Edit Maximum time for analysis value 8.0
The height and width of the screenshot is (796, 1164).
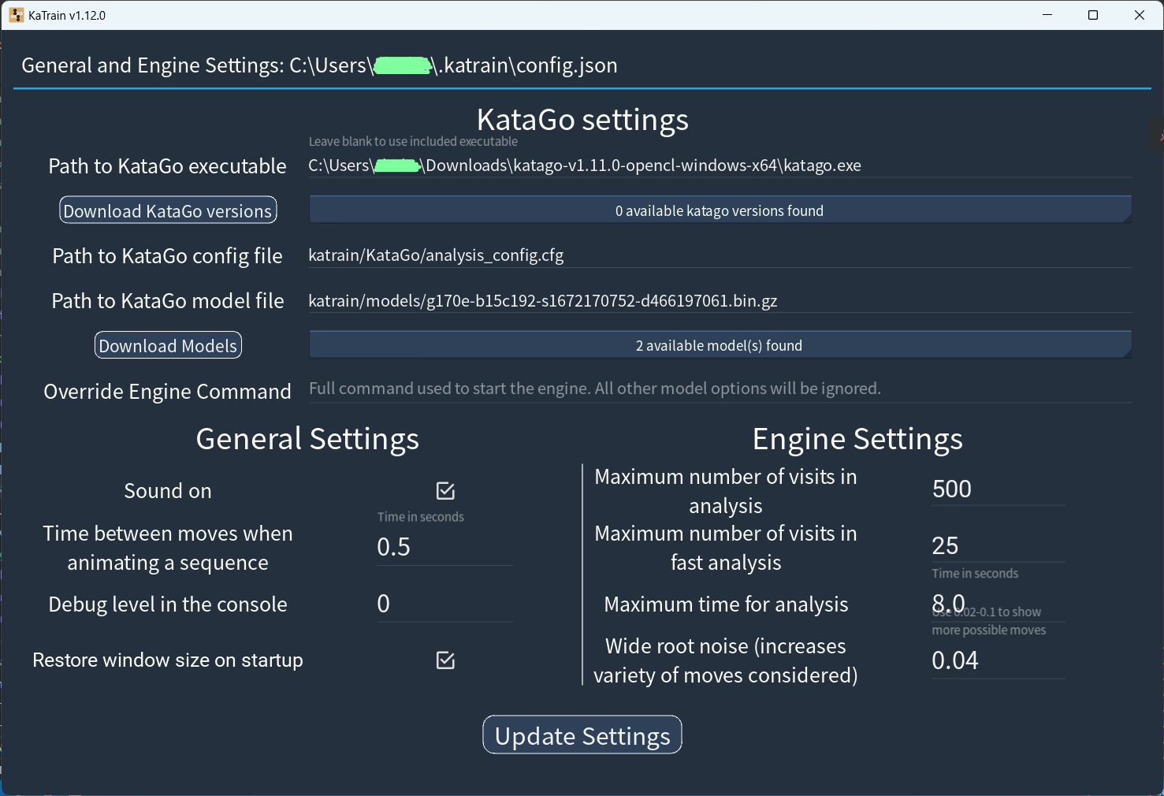pos(998,604)
